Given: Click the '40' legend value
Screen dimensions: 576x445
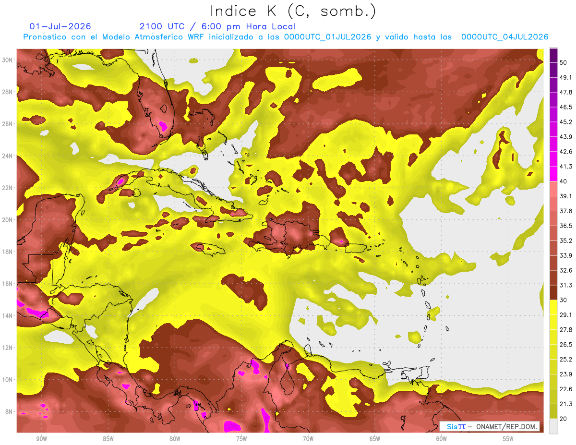Looking at the screenshot, I should click(x=564, y=181).
